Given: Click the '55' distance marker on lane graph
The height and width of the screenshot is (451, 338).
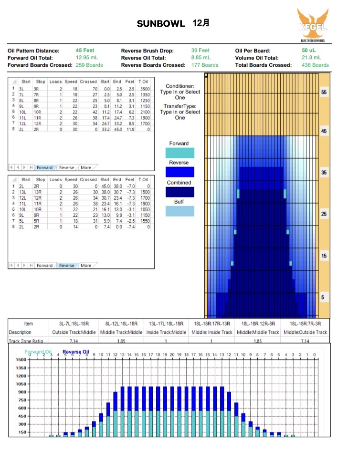Looking at the screenshot, I should [x=324, y=92].
